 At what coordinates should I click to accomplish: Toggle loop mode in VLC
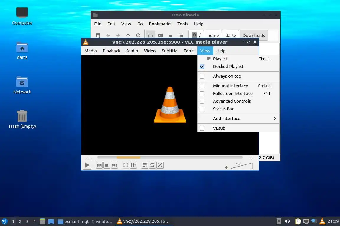pyautogui.click(x=152, y=165)
